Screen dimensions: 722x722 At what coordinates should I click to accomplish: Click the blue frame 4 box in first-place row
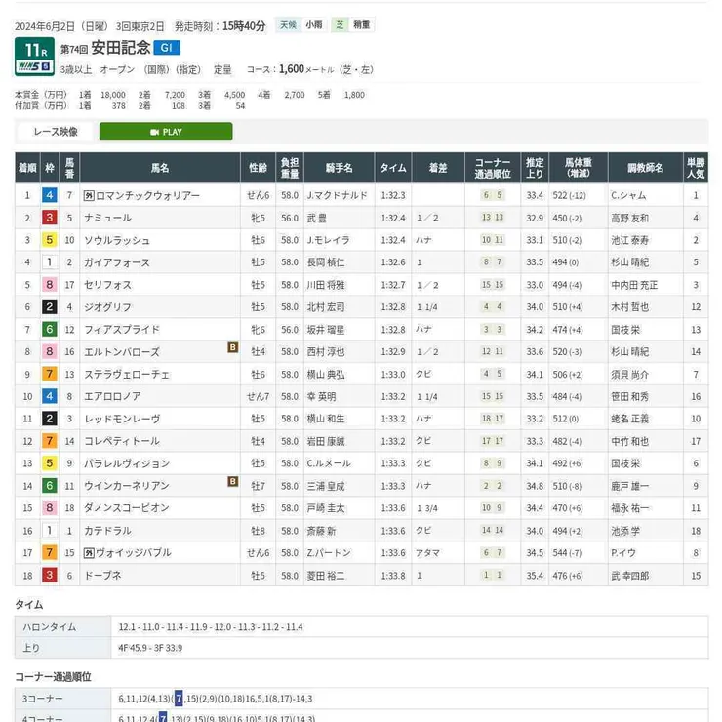pos(49,195)
